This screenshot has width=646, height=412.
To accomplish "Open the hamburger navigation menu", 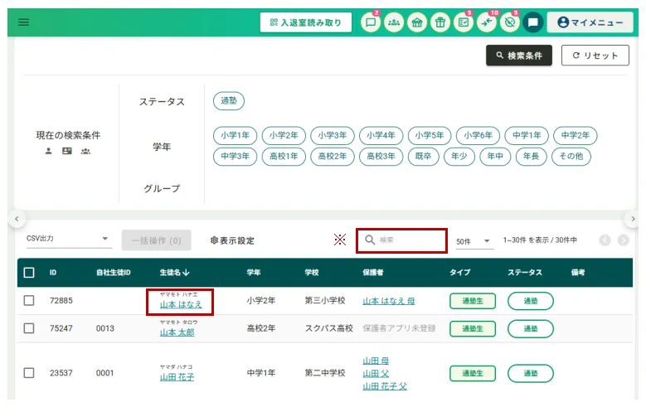I will [x=23, y=22].
